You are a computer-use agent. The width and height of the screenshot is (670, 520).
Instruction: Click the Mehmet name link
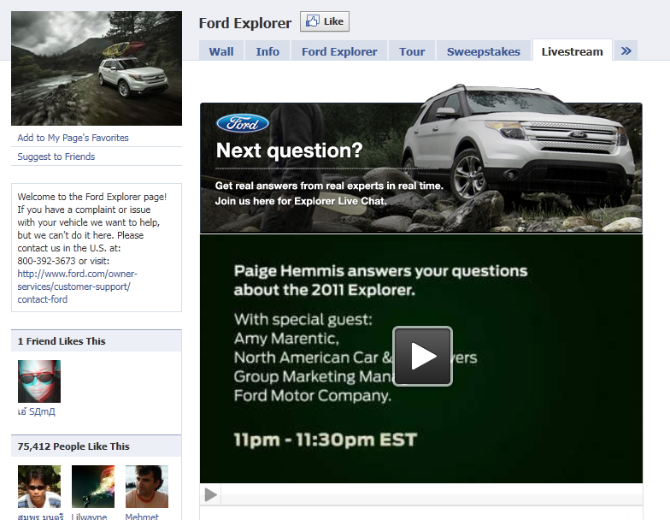[142, 517]
